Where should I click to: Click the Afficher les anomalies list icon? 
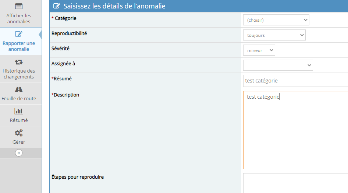(x=19, y=6)
